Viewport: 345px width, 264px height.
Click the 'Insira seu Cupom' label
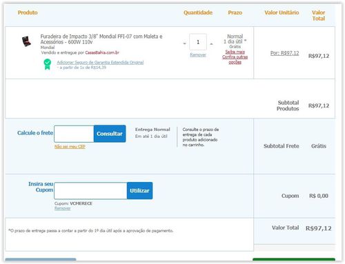41,187
